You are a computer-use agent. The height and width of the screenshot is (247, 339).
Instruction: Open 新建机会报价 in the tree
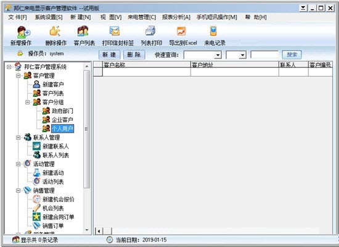pyautogui.click(x=59, y=199)
